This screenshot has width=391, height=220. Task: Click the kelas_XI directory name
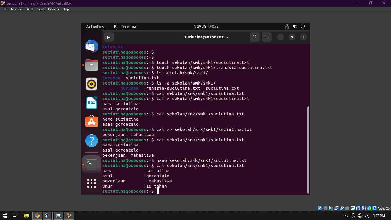113,47
